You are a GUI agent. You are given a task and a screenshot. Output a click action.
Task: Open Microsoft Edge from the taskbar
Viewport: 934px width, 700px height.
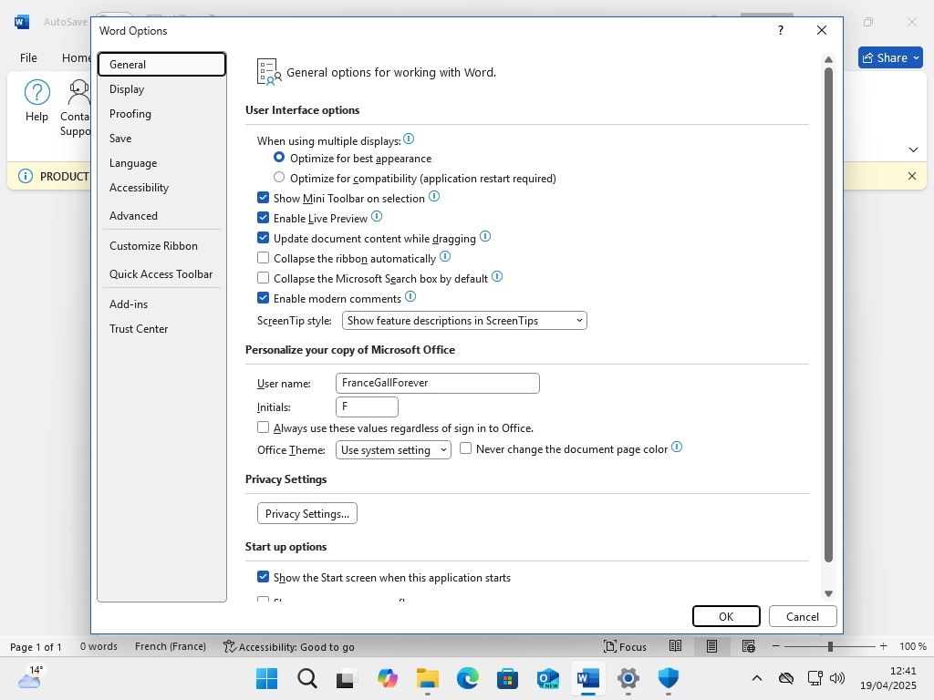tap(468, 678)
